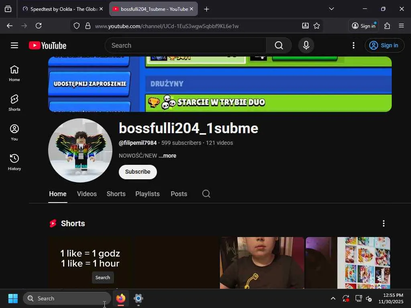Switch to the Speedtest by Ookla tab
The image size is (411, 308).
coord(63,9)
